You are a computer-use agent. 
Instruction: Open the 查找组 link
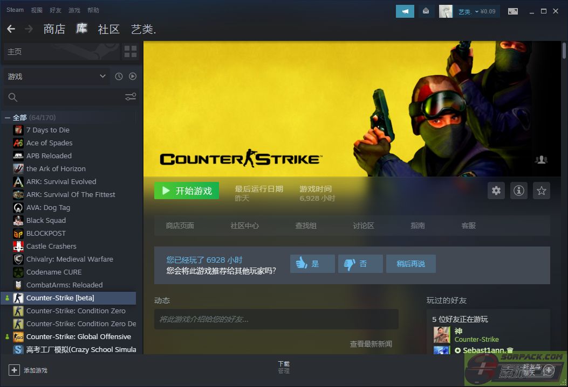pos(306,226)
